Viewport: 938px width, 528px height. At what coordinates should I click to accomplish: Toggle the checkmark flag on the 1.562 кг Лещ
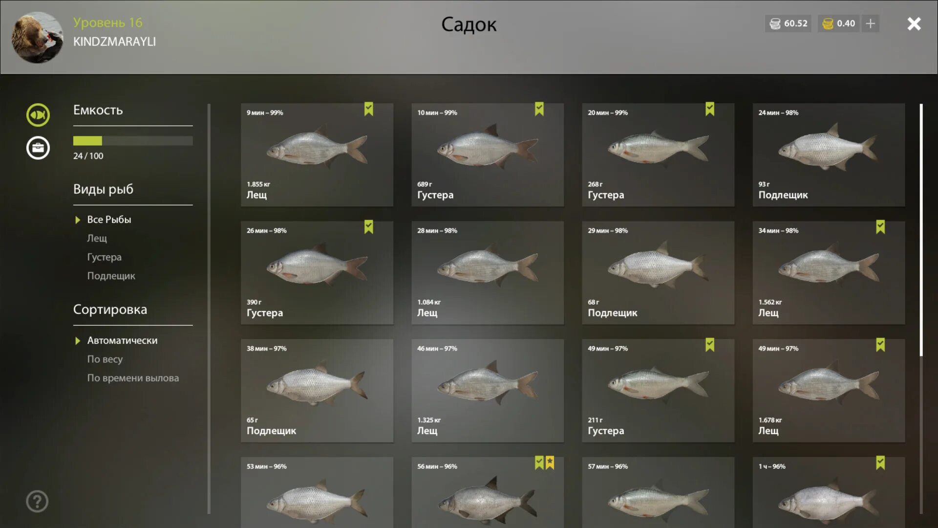[x=880, y=227]
